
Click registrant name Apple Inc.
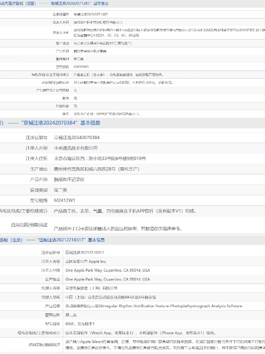point(86,261)
